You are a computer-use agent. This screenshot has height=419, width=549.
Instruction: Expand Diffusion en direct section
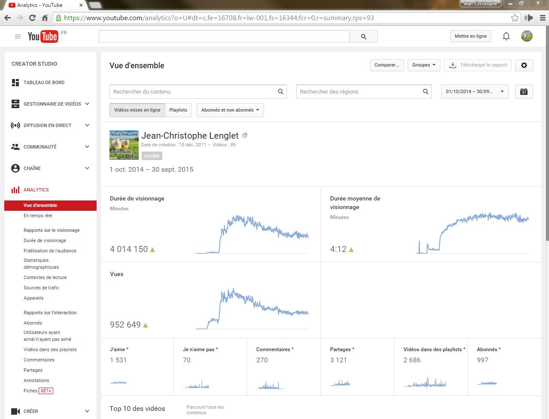(x=87, y=125)
